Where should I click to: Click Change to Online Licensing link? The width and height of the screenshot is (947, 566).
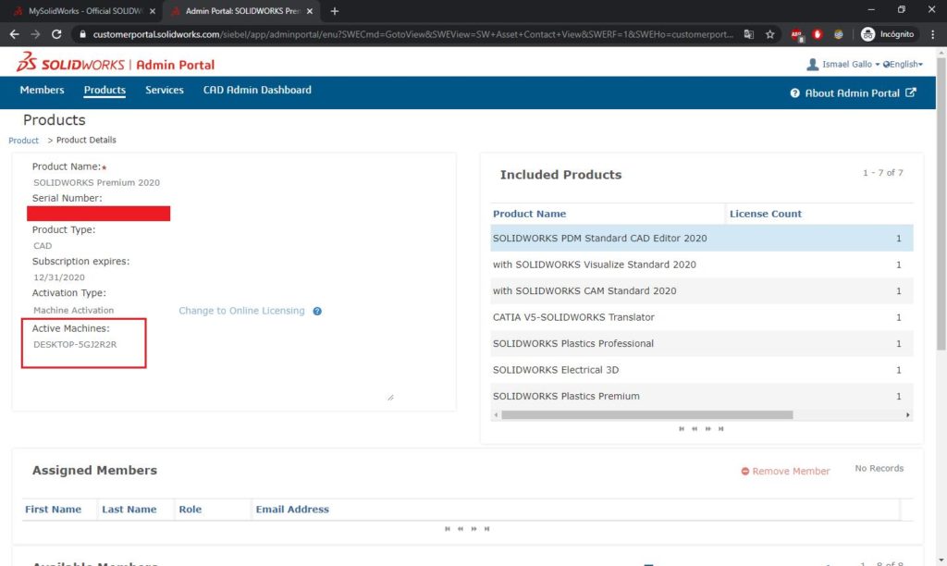[x=241, y=311]
